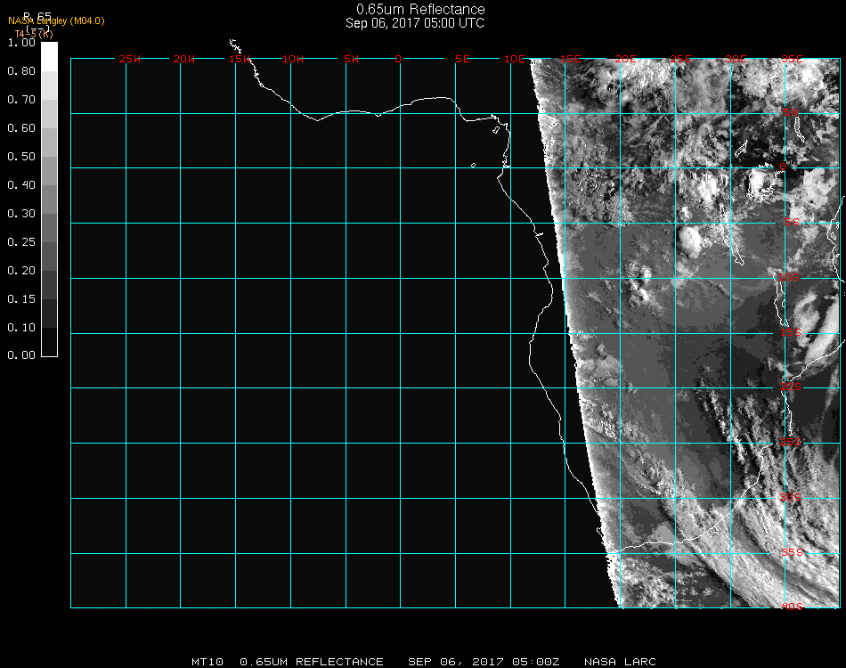Click the 25W longitude label

click(x=129, y=59)
